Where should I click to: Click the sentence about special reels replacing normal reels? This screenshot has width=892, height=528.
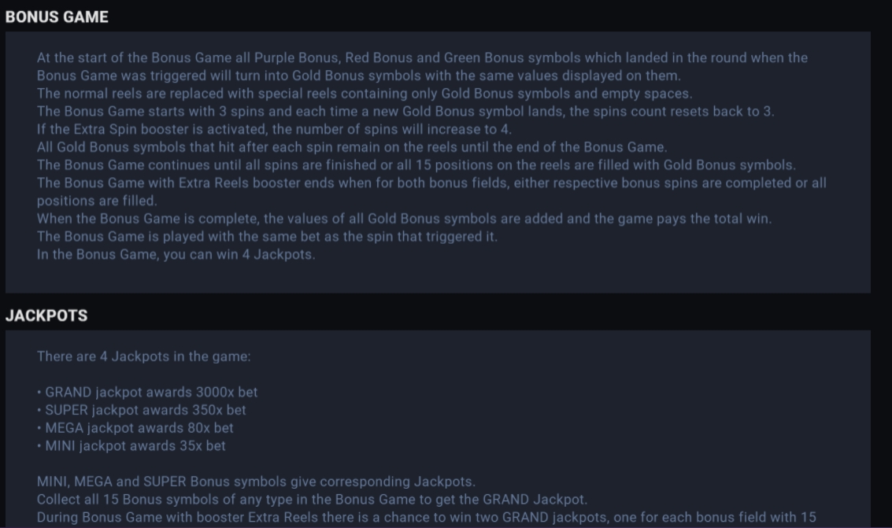click(365, 94)
